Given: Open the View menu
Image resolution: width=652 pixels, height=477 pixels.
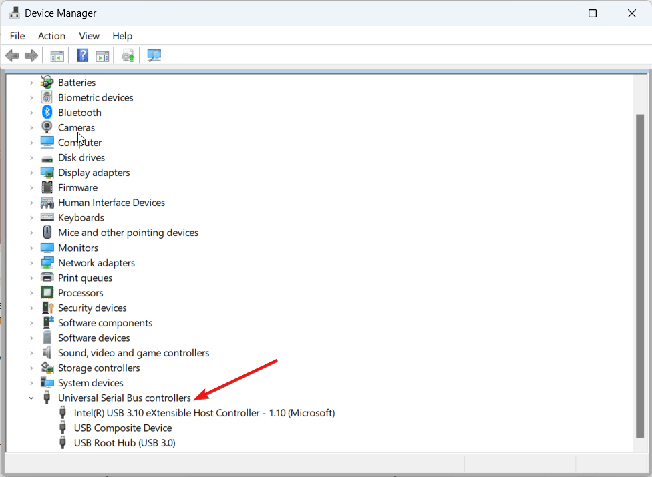Looking at the screenshot, I should coord(89,36).
